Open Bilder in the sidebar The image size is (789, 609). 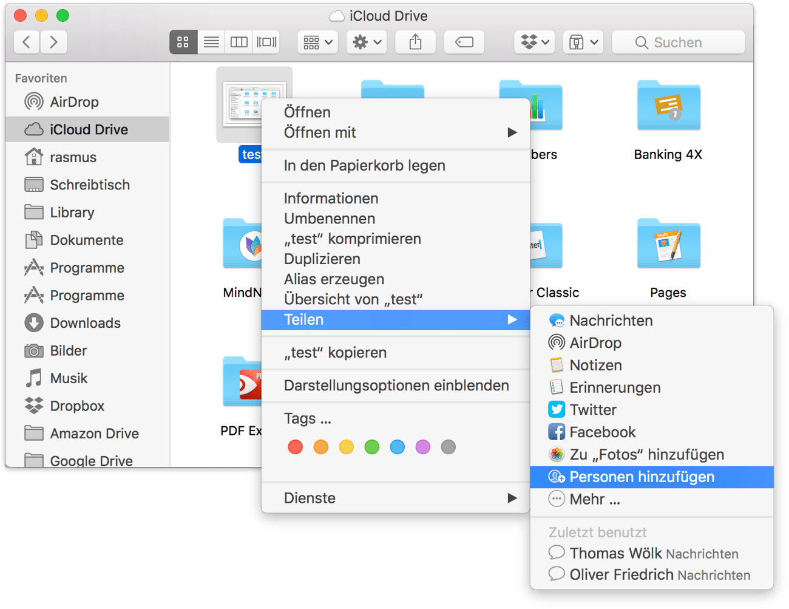click(87, 350)
